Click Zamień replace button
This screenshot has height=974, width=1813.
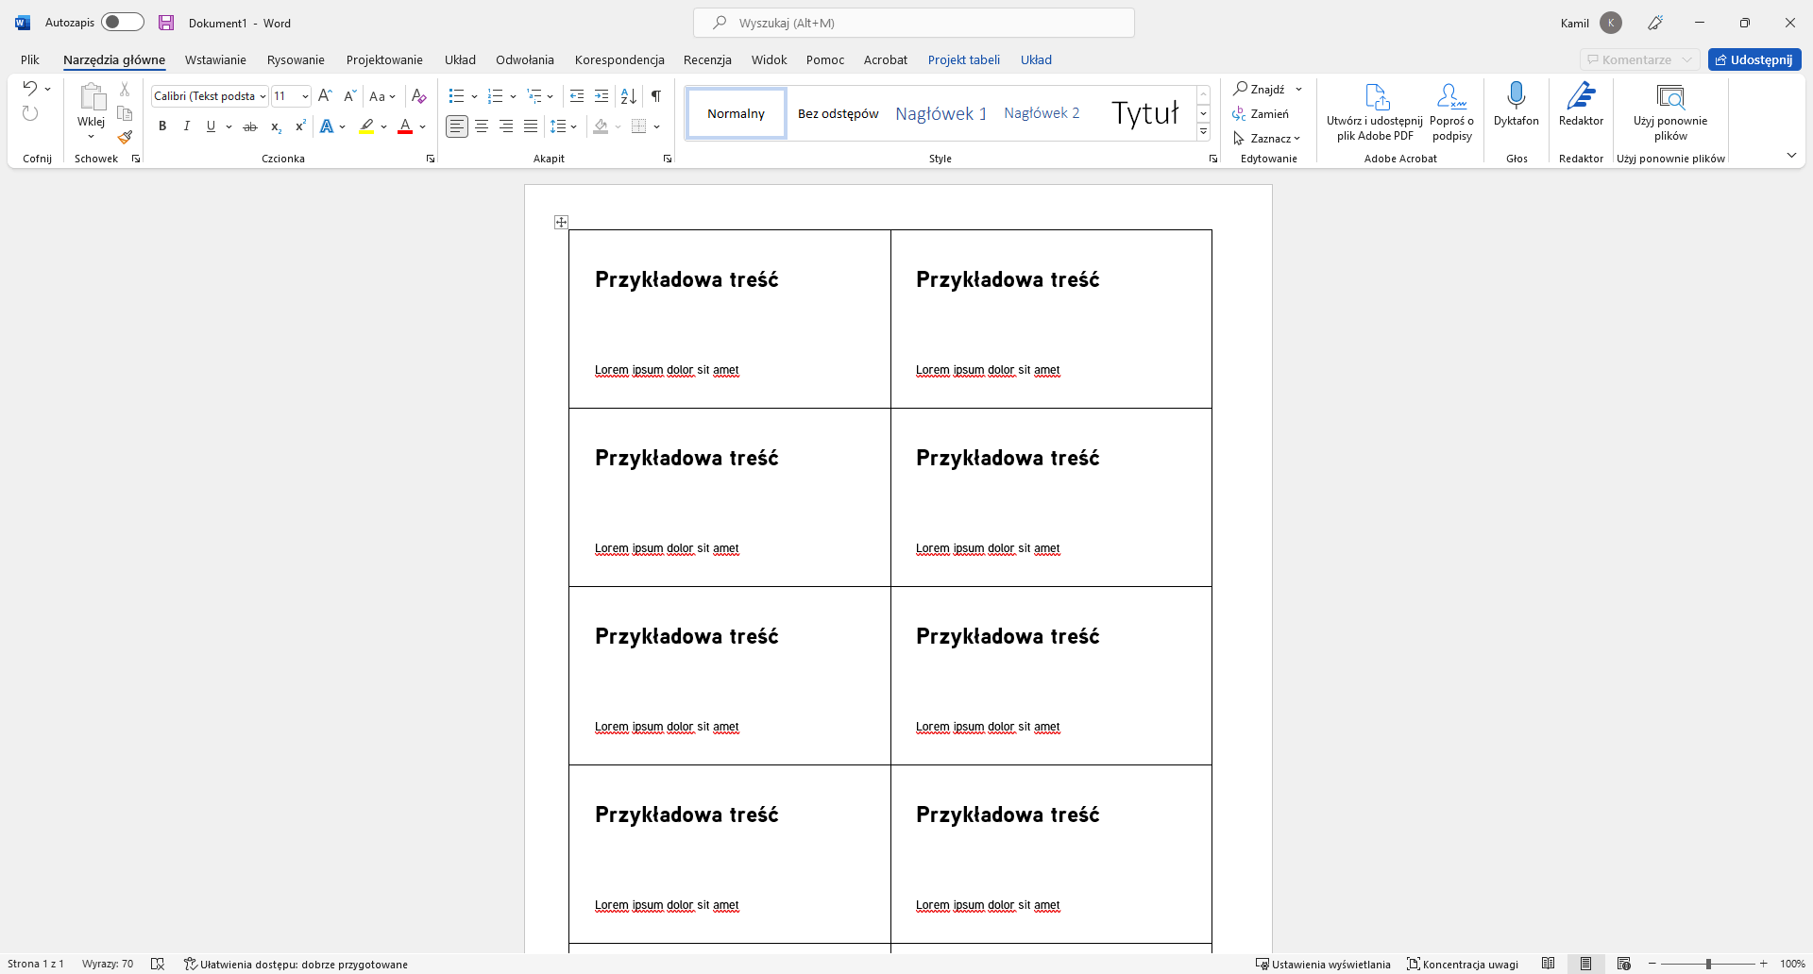tap(1261, 114)
